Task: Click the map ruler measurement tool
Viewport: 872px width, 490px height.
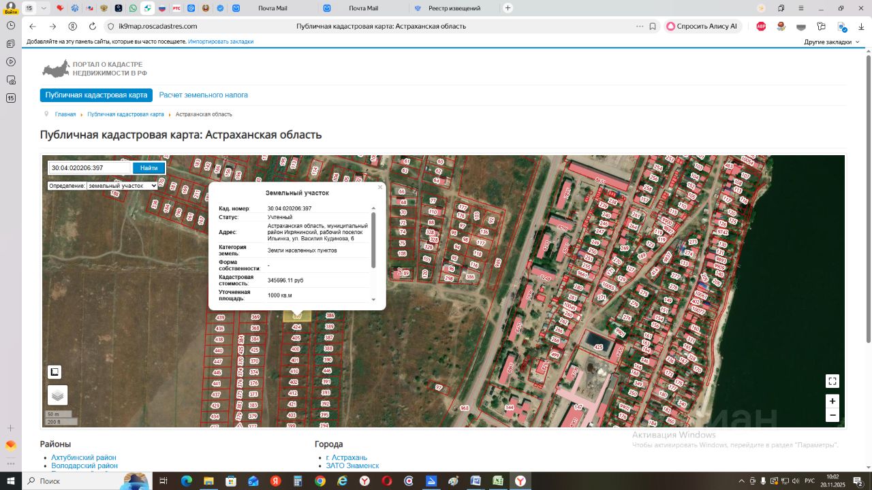Action: pos(54,372)
